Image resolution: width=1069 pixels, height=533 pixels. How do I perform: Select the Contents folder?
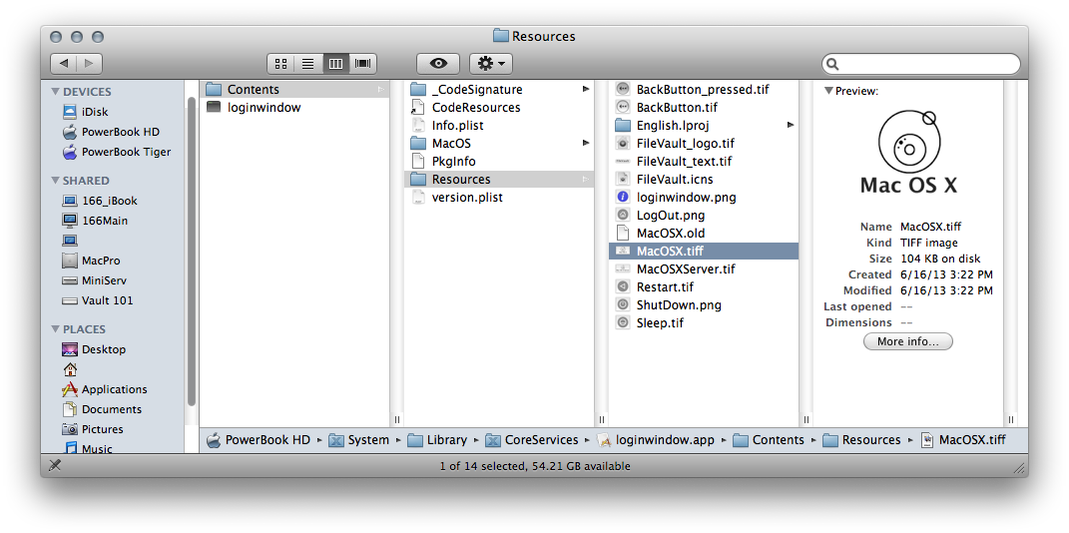pyautogui.click(x=294, y=89)
